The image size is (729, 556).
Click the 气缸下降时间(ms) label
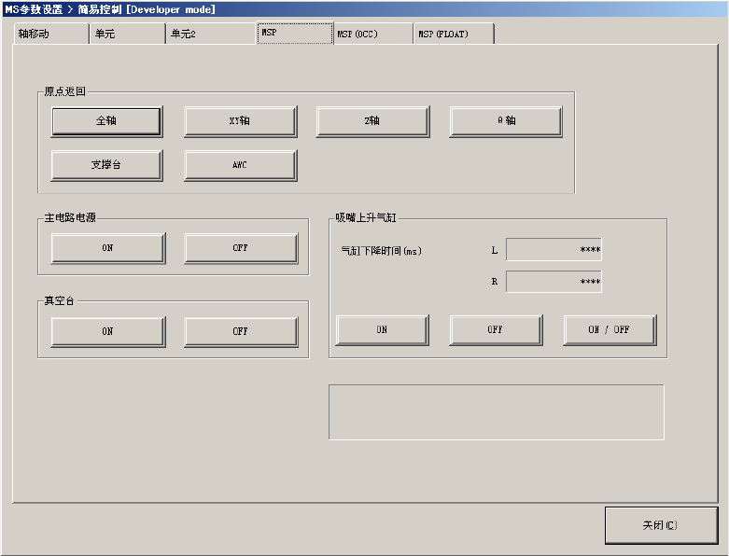(381, 251)
